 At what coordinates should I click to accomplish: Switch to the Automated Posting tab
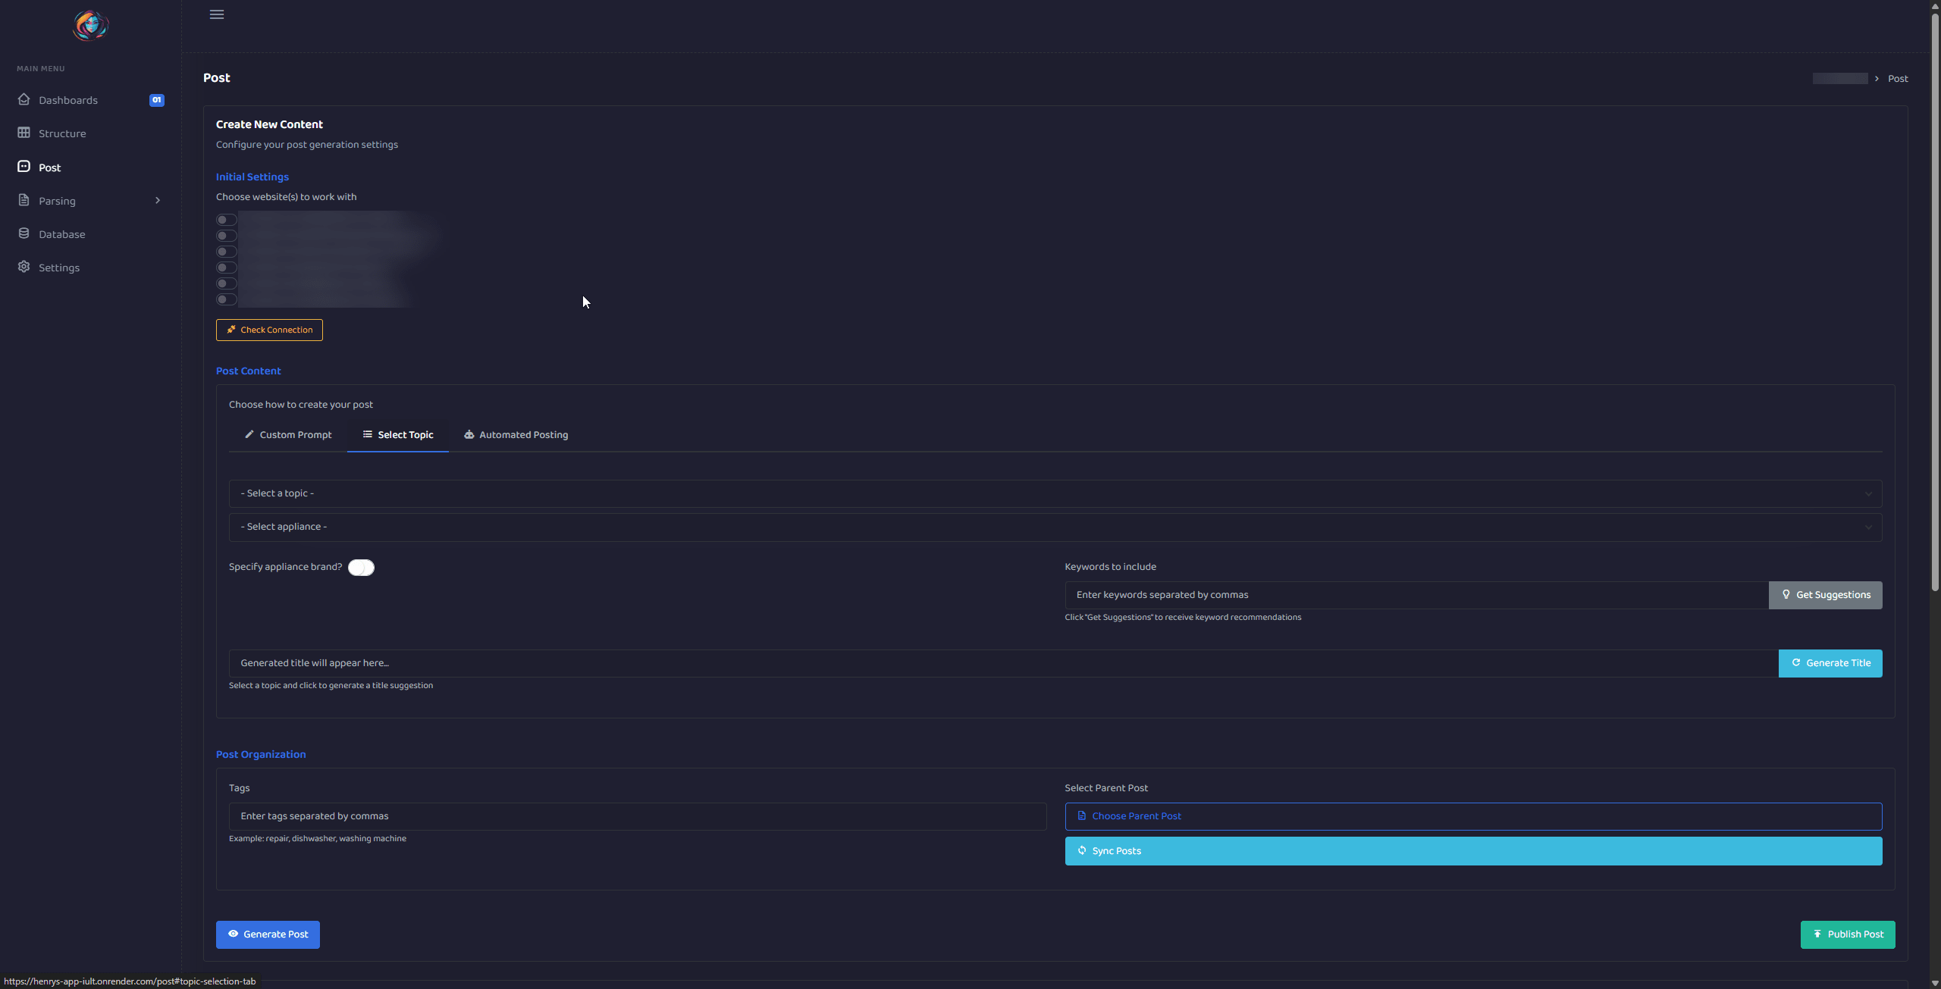coord(516,434)
